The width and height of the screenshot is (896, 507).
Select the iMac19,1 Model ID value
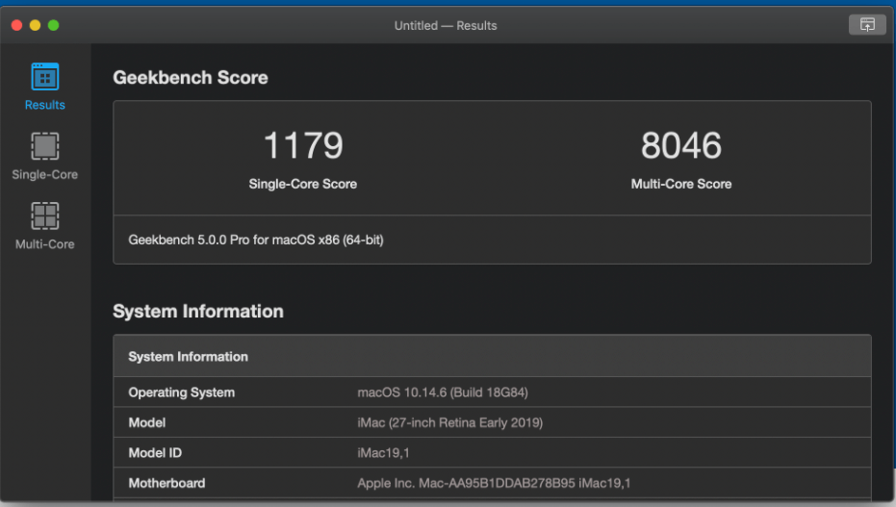tap(383, 453)
